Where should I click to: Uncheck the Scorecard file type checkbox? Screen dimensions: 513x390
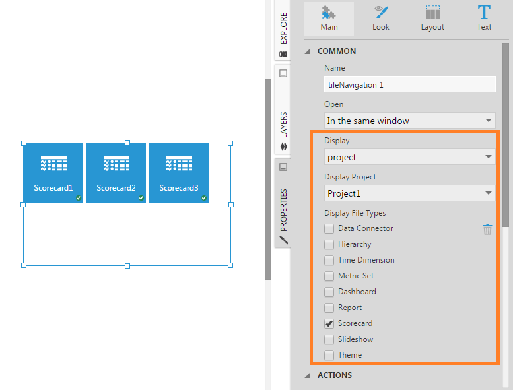click(329, 324)
